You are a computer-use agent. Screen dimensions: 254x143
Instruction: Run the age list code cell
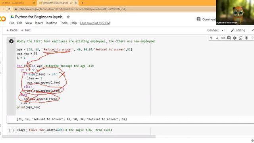12,41
